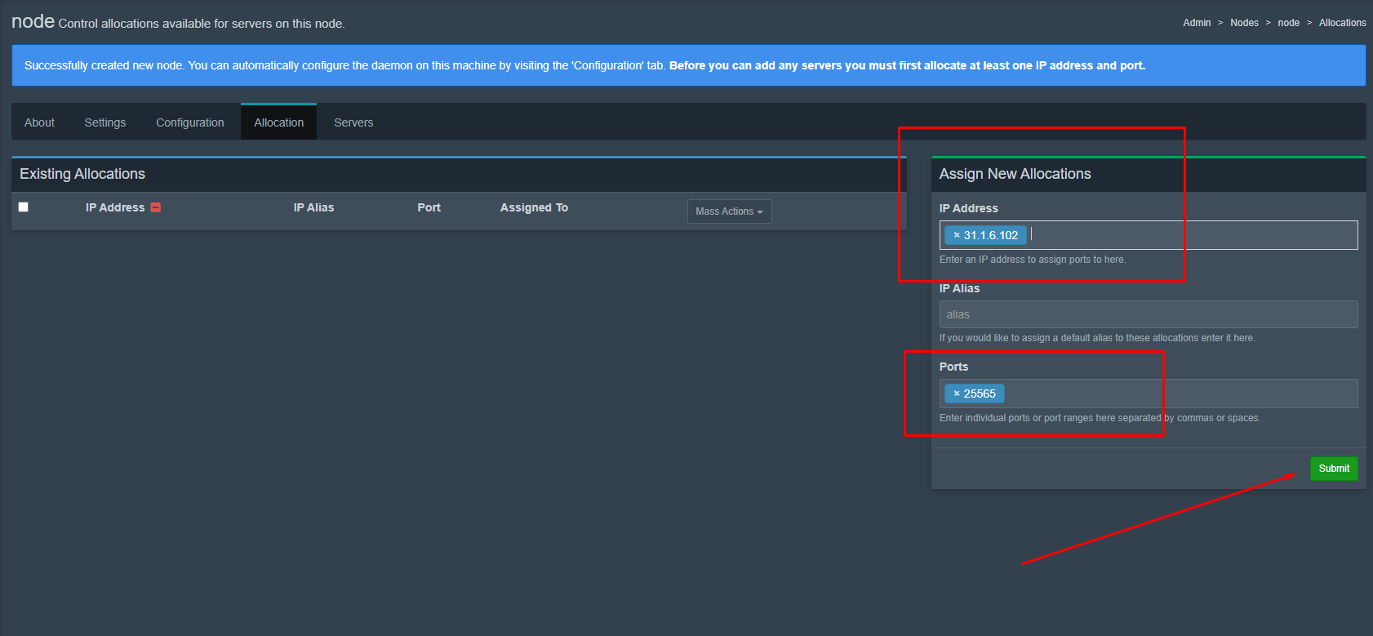Remove the 31.1.6.102 IP address tag

(956, 235)
